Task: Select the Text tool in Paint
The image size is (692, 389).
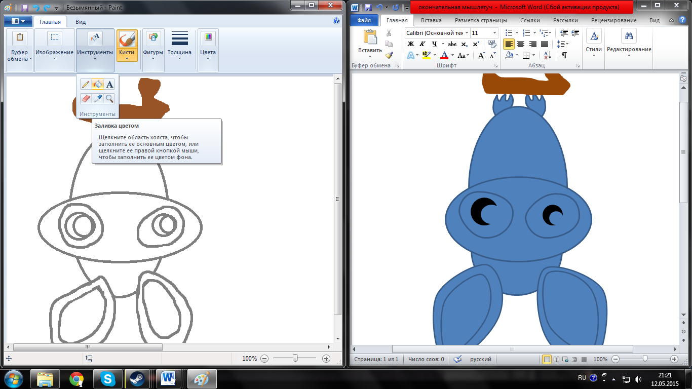Action: (x=109, y=85)
